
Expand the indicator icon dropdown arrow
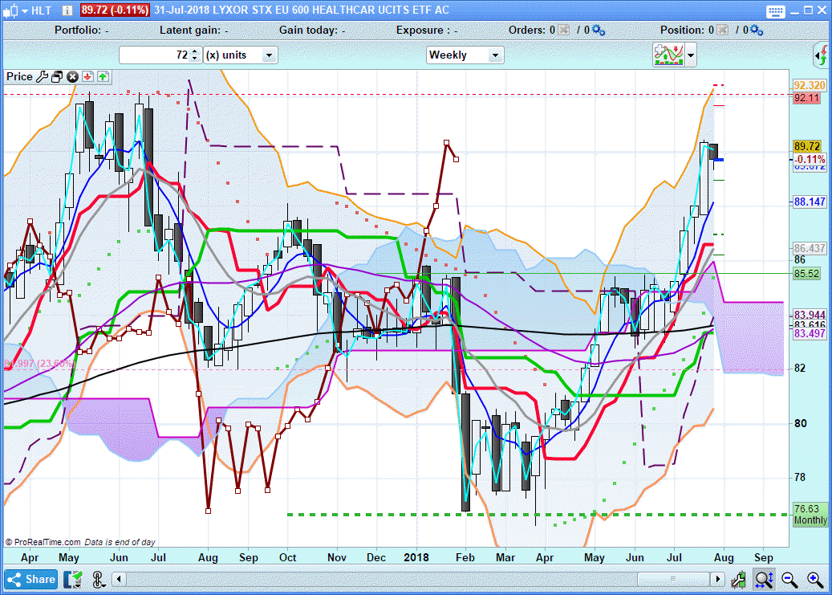click(x=690, y=55)
